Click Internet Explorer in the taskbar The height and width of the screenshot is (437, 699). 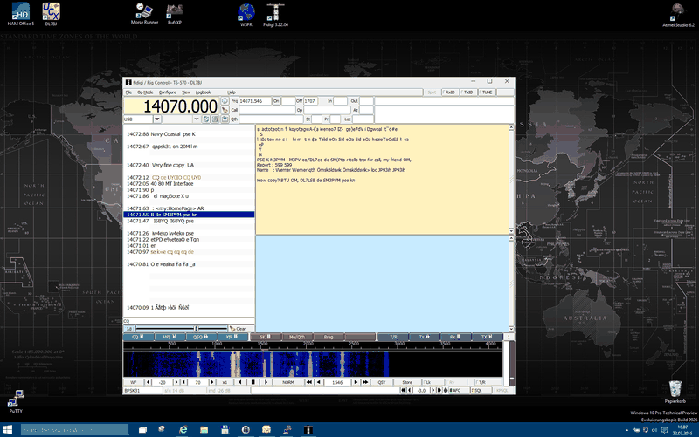pyautogui.click(x=183, y=429)
